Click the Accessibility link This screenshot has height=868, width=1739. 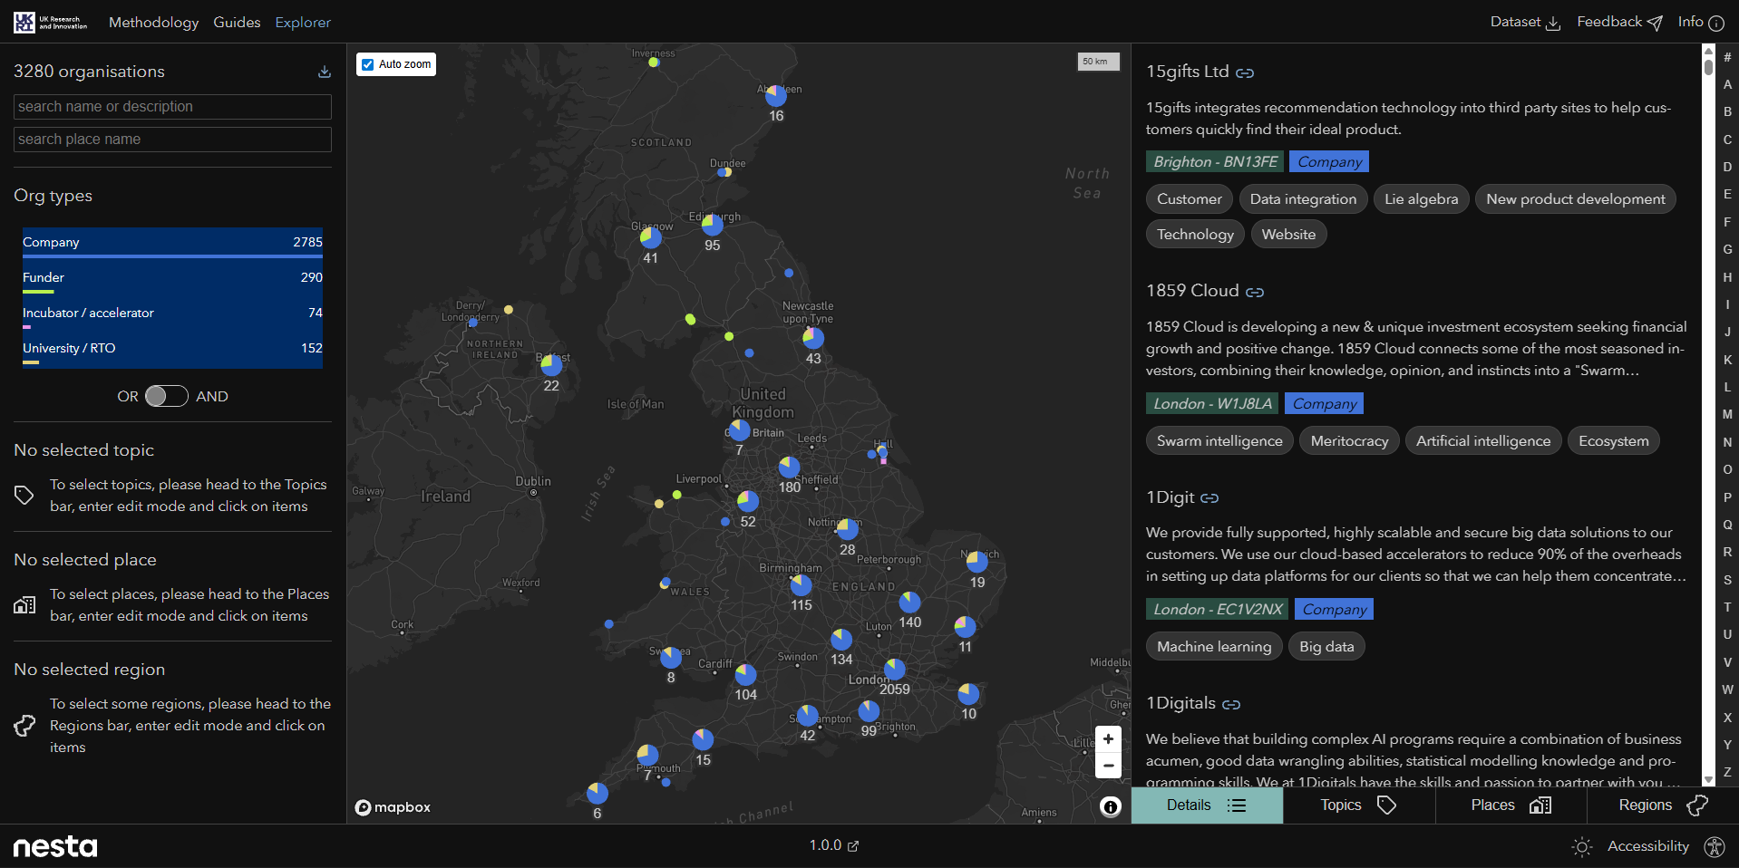1648,846
